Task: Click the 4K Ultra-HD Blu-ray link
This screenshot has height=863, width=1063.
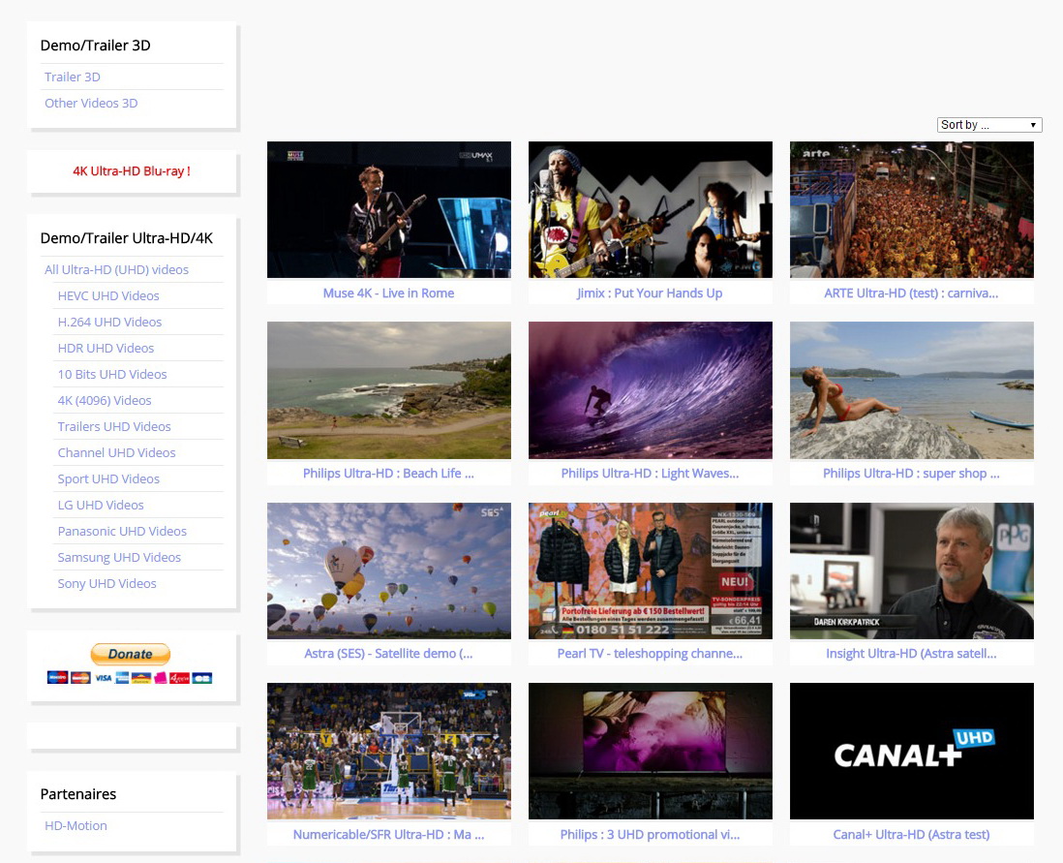Action: tap(132, 171)
